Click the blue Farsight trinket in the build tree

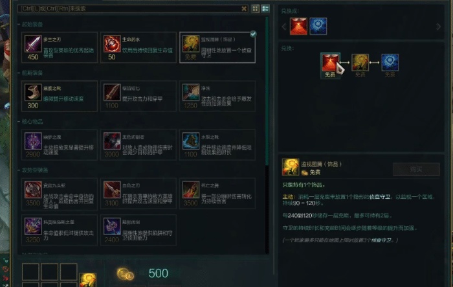pyautogui.click(x=390, y=62)
